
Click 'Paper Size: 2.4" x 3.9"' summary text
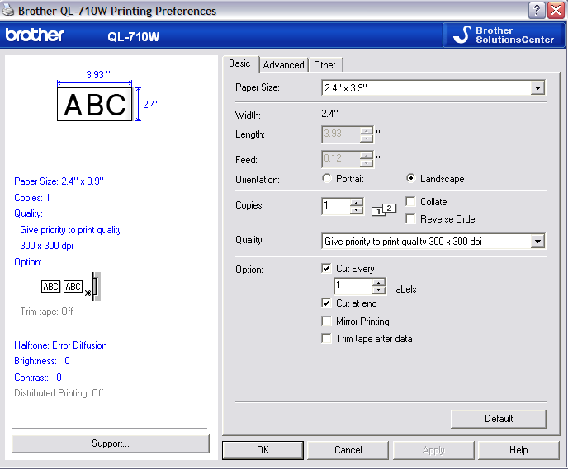click(x=59, y=181)
